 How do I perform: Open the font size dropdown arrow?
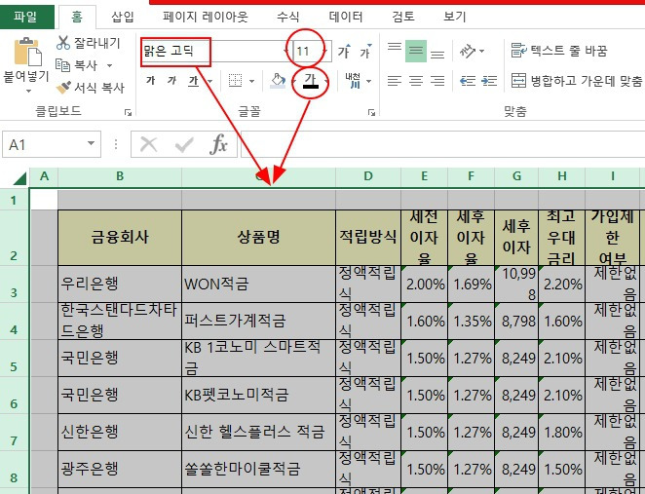[325, 52]
